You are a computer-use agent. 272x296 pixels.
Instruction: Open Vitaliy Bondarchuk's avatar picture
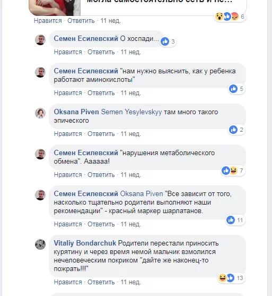tap(40, 244)
